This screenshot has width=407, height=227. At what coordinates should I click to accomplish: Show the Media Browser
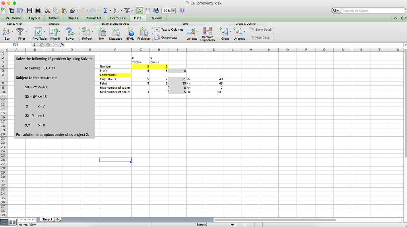click(x=156, y=11)
